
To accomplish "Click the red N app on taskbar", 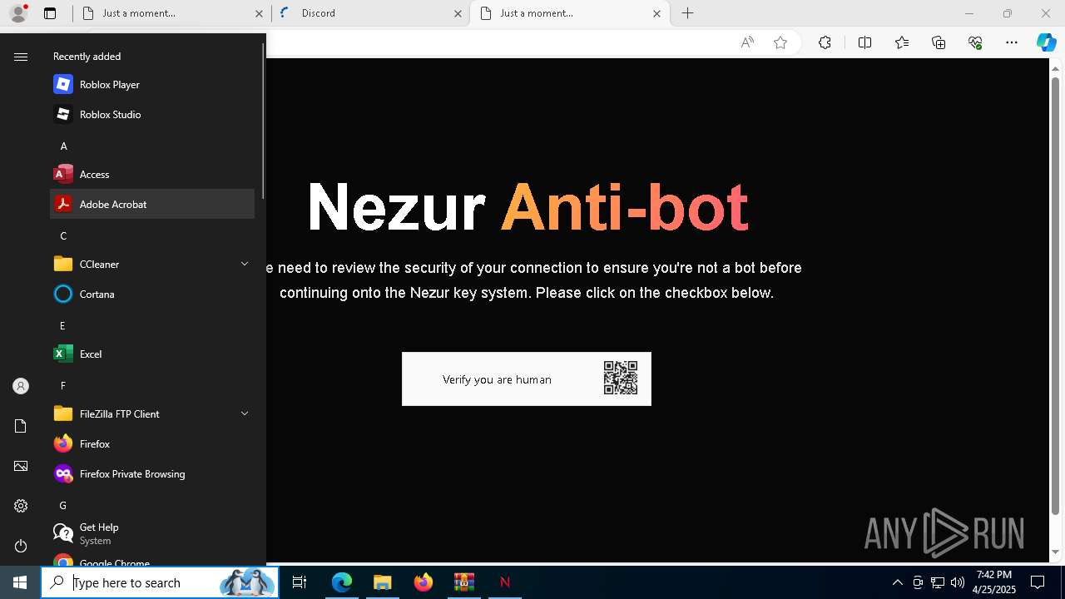I will click(504, 582).
